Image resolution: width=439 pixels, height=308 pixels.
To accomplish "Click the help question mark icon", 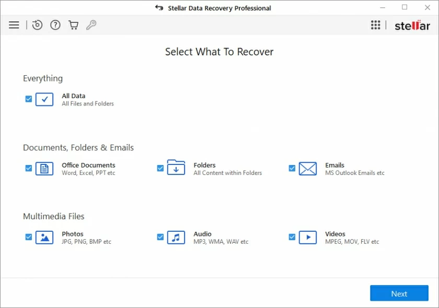I will click(x=55, y=25).
